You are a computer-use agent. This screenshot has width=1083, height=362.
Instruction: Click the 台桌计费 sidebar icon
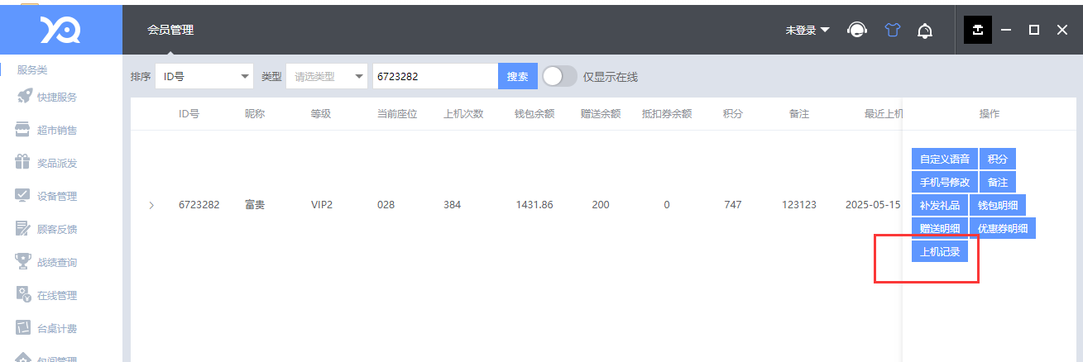[23, 328]
